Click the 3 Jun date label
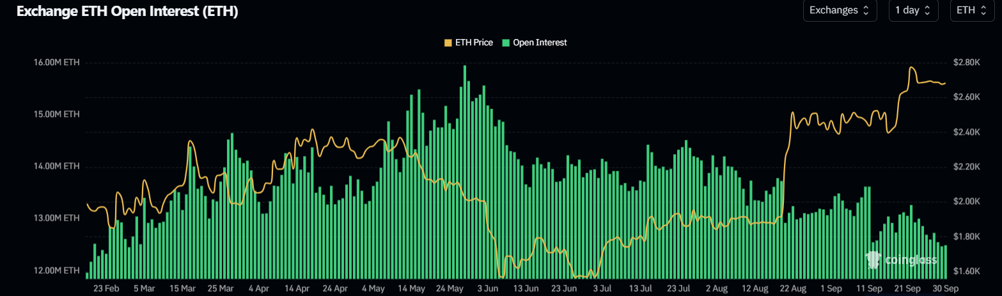Screen dimensions: 1002x296 [488, 288]
